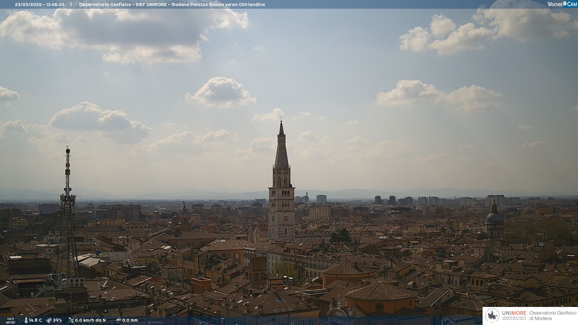Click the 14.8 C temperature reading

[x=36, y=320]
